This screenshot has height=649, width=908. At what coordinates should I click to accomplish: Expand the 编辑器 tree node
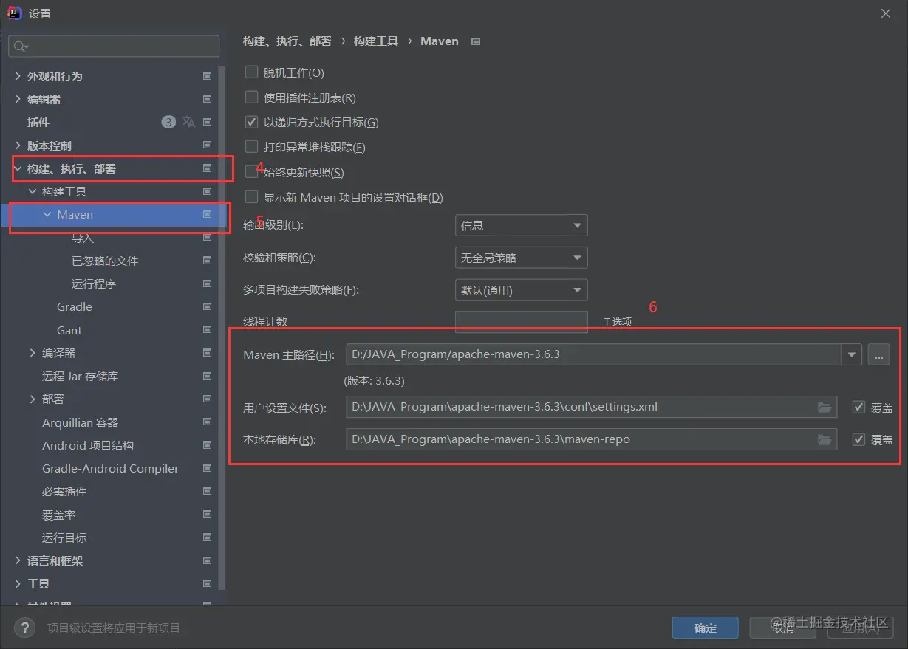[18, 99]
